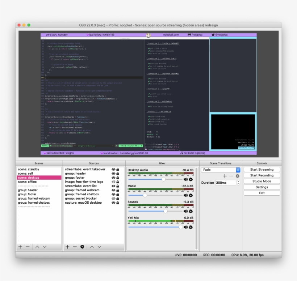Viewport: 297px width, 281px height.
Task: Move selected source down with the down chevron
Action: tap(99, 247)
